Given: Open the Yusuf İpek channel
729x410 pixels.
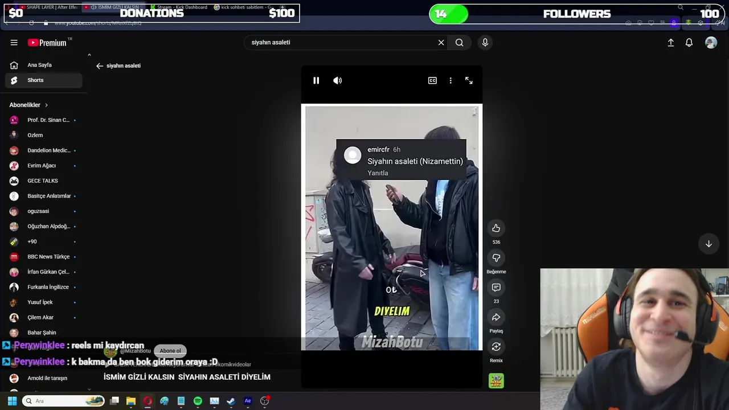Looking at the screenshot, I should (43, 302).
